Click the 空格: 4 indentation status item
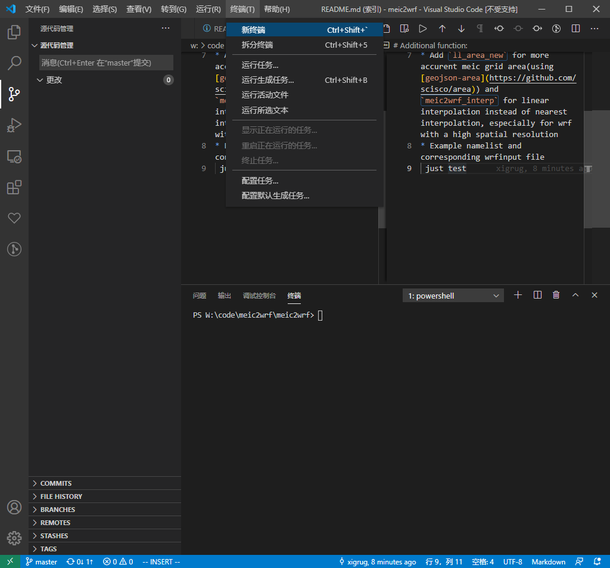This screenshot has width=610, height=568. pyautogui.click(x=483, y=562)
